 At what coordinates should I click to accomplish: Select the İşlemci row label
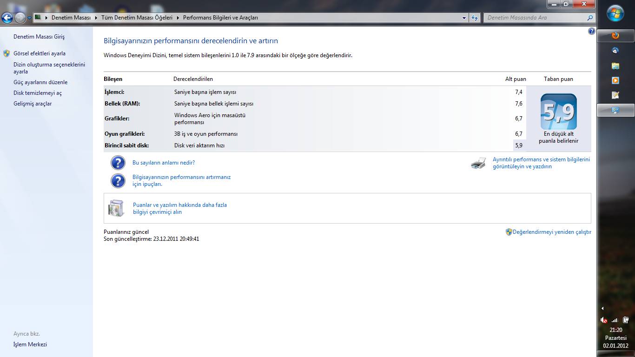[114, 92]
